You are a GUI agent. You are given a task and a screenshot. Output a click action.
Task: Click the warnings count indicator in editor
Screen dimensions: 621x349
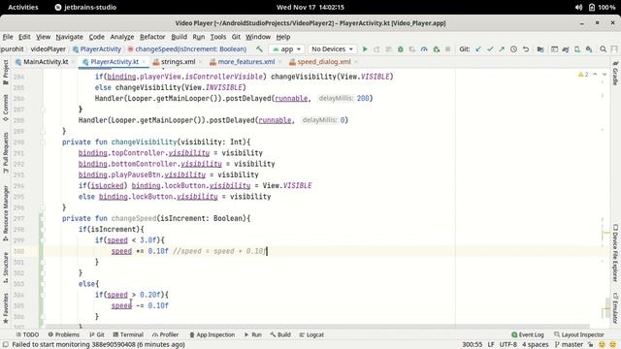pos(583,75)
